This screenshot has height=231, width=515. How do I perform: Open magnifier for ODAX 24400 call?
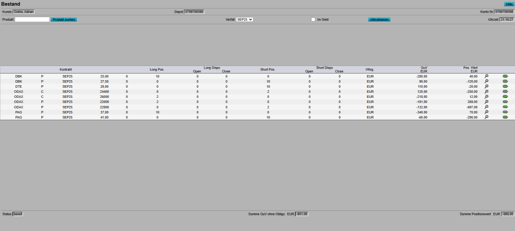(x=487, y=91)
